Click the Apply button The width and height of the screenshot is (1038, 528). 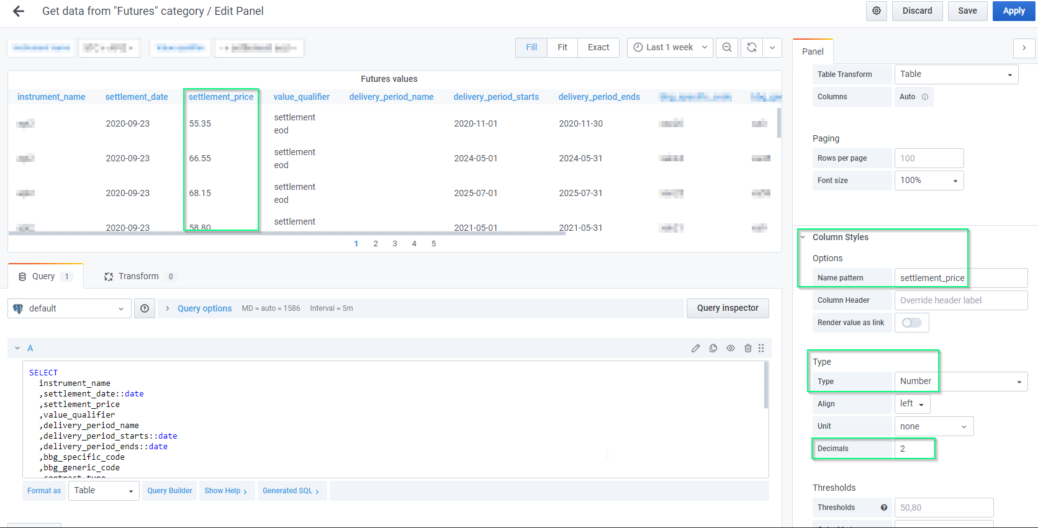1014,11
